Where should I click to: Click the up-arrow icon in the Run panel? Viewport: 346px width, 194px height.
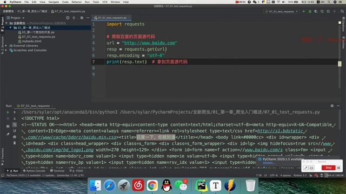[x=15, y=112]
